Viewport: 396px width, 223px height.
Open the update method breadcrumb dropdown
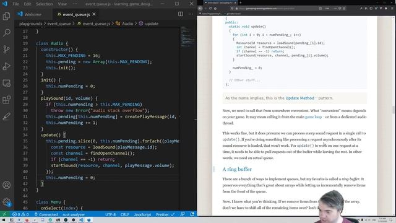148,24
